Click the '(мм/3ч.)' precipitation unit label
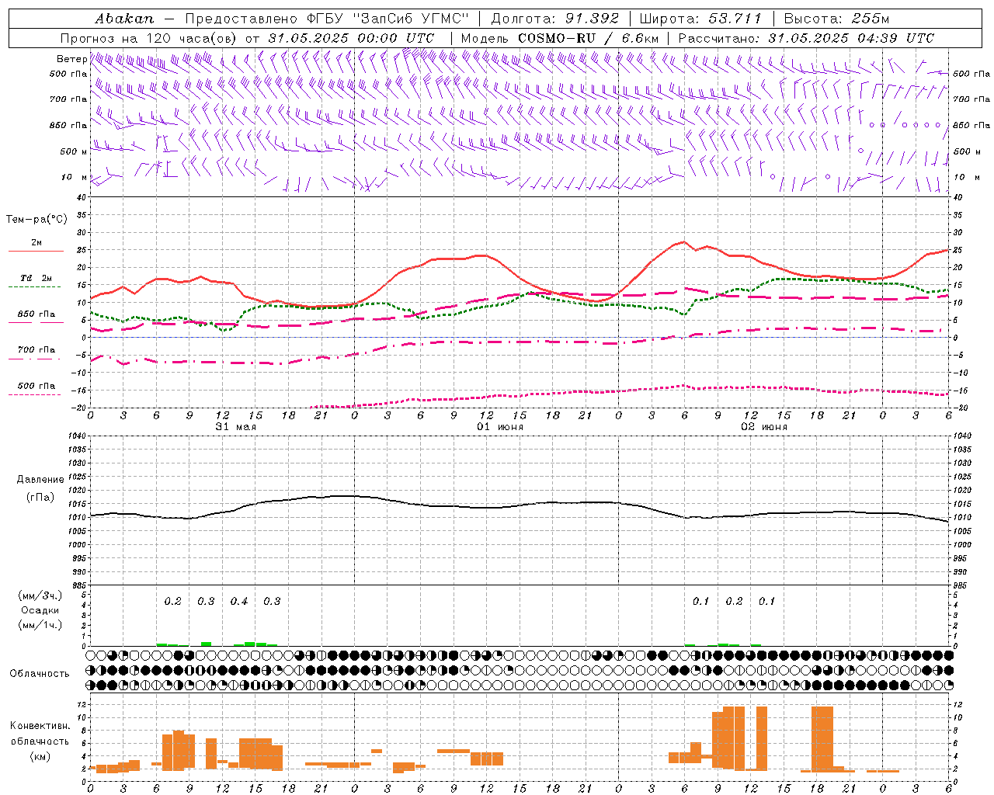Image resolution: width=994 pixels, height=795 pixels. tap(40, 595)
